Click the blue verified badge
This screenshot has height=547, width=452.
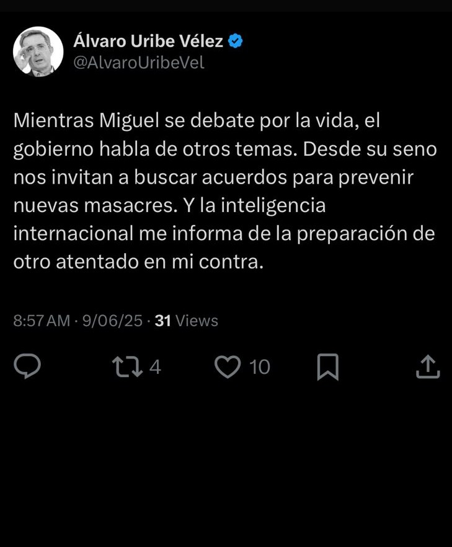coord(236,41)
